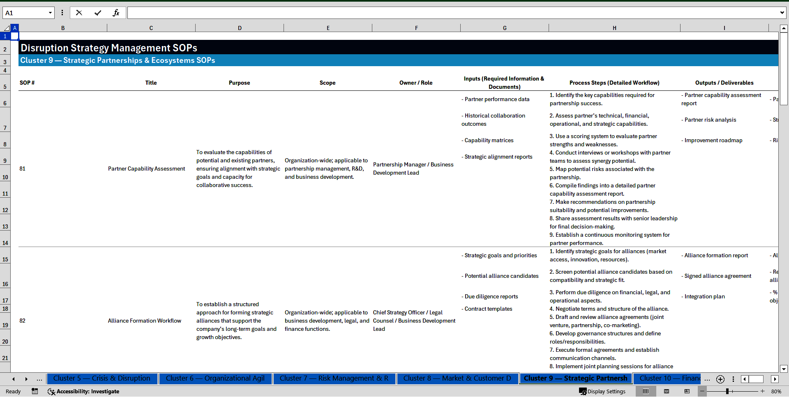
Task: Click the keyboard icon next to Ready status
Action: tap(35, 391)
